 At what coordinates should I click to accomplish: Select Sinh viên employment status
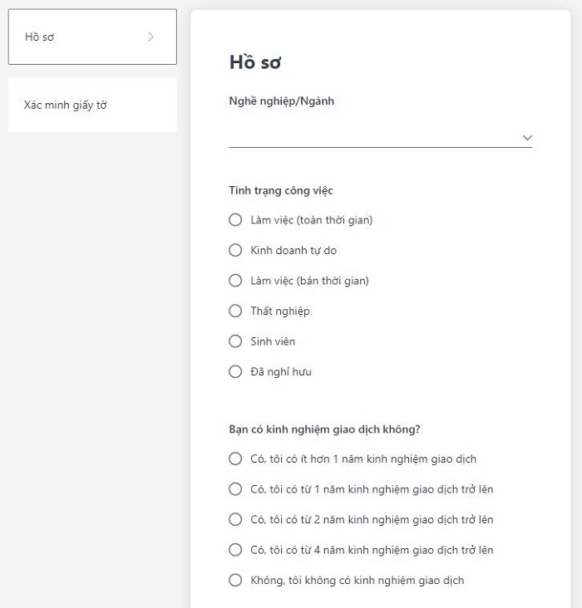pos(235,341)
